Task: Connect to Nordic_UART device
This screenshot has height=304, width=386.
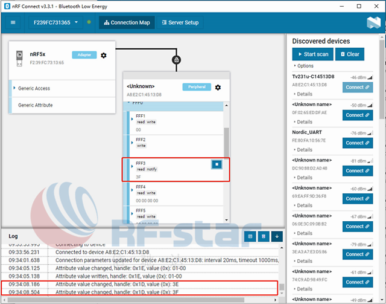Action: pos(358,143)
